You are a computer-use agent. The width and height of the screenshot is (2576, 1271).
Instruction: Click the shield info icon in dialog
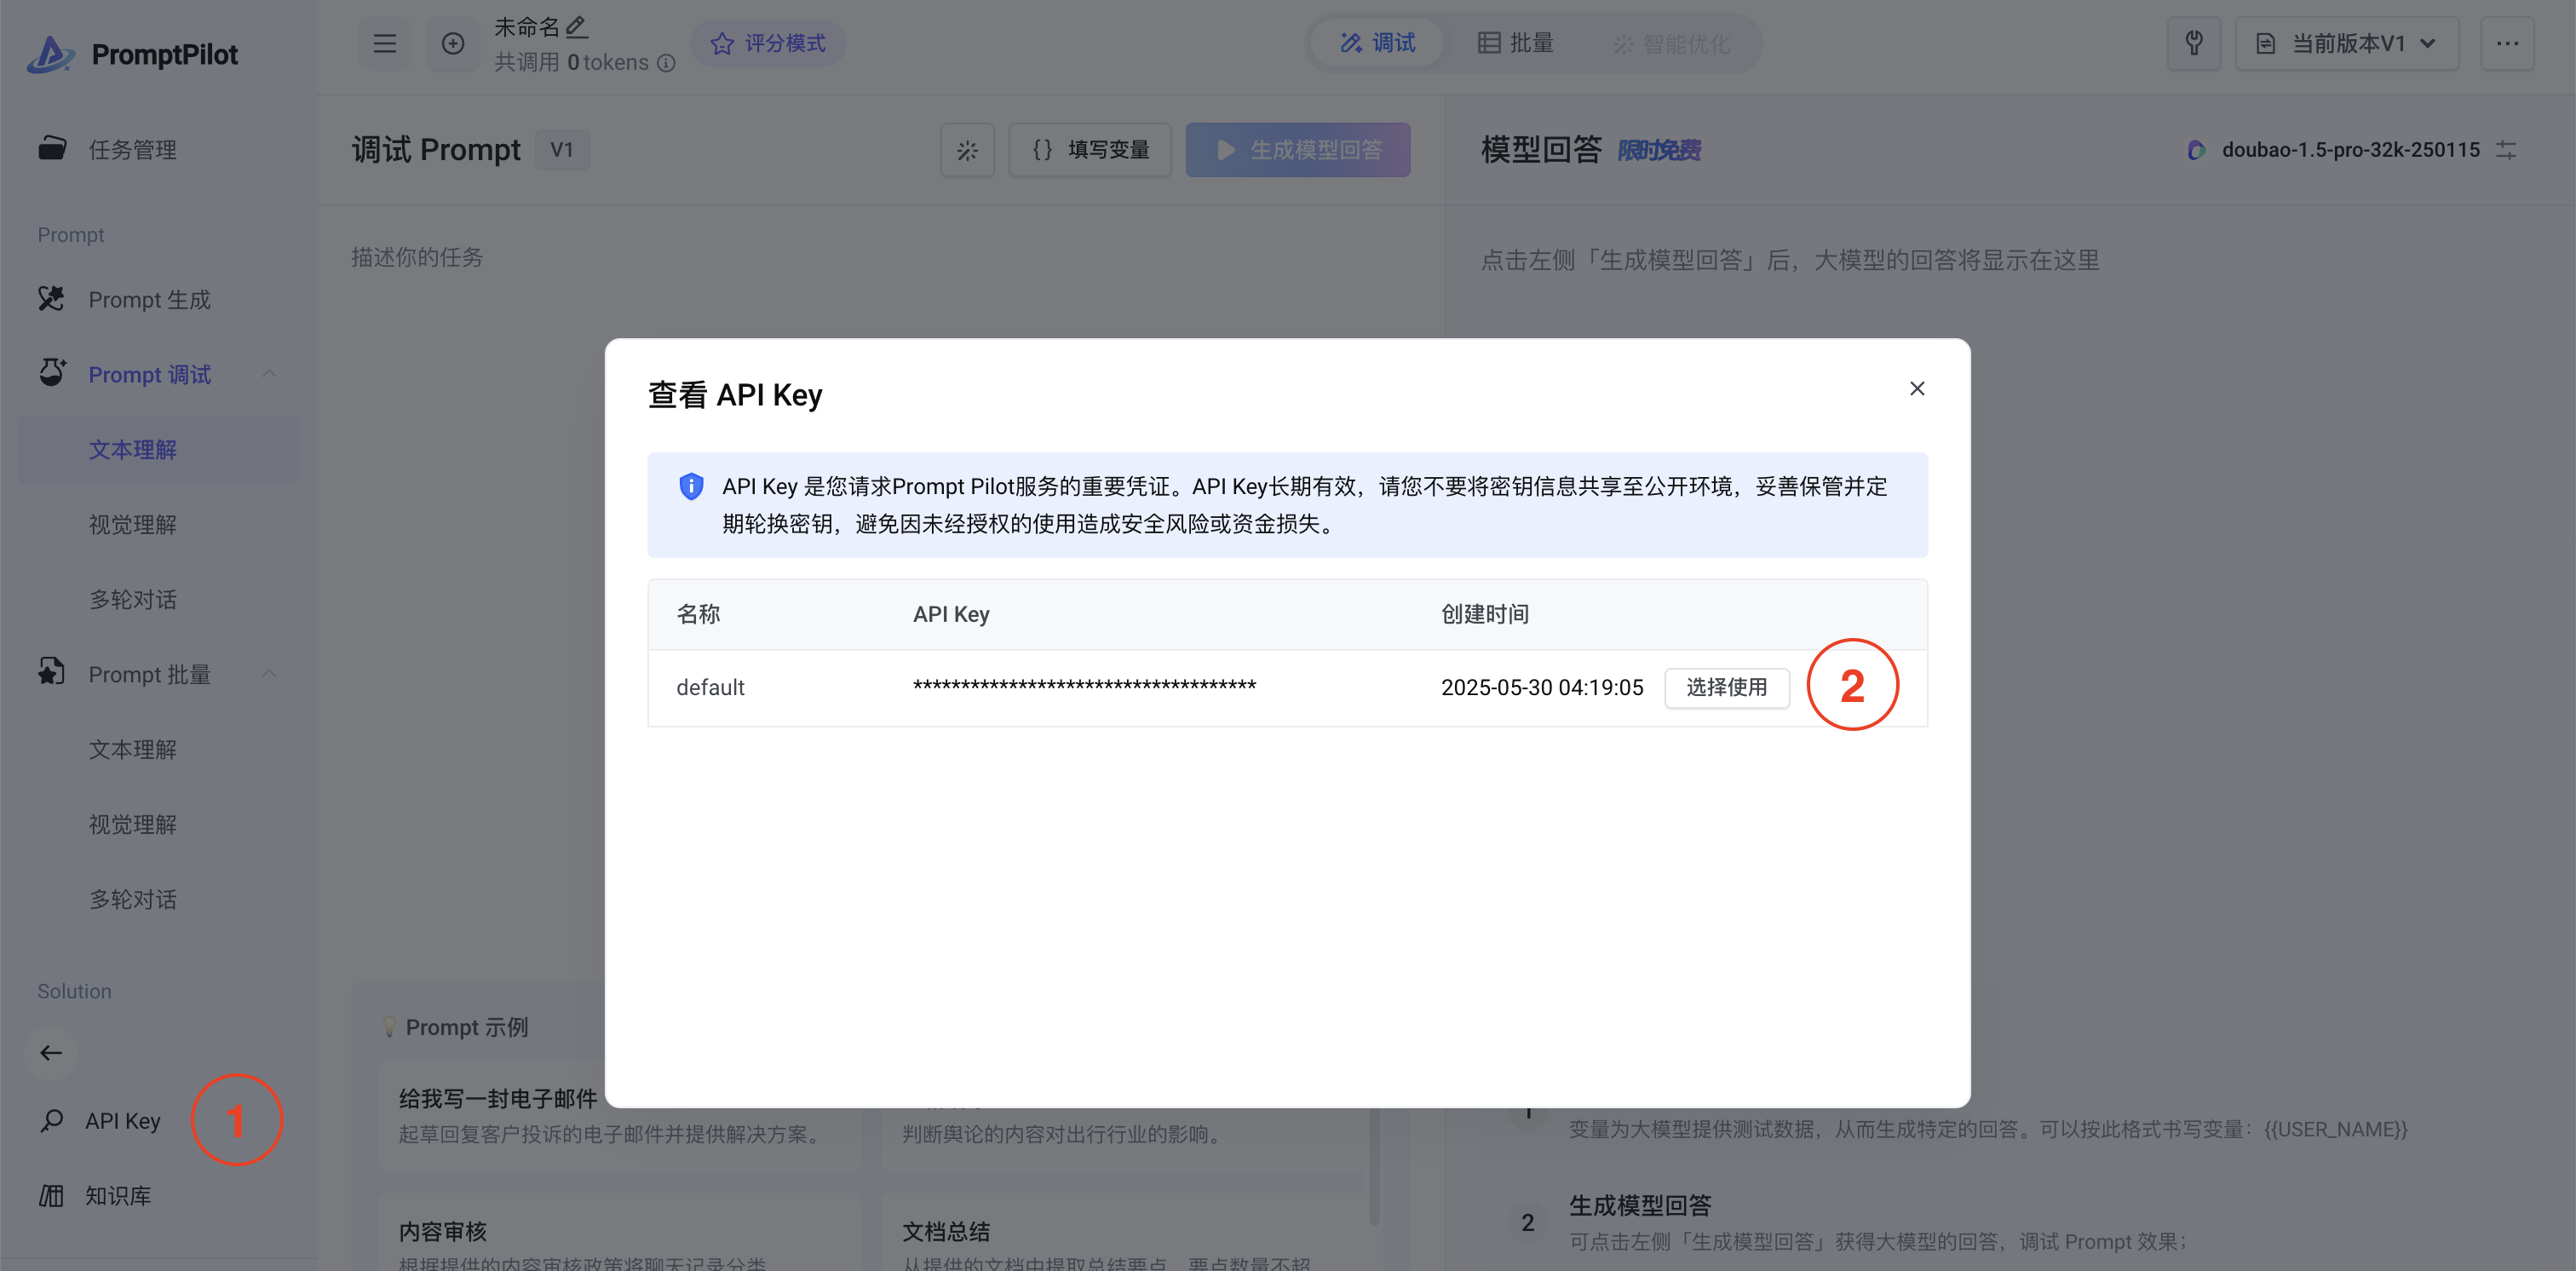pyautogui.click(x=691, y=486)
